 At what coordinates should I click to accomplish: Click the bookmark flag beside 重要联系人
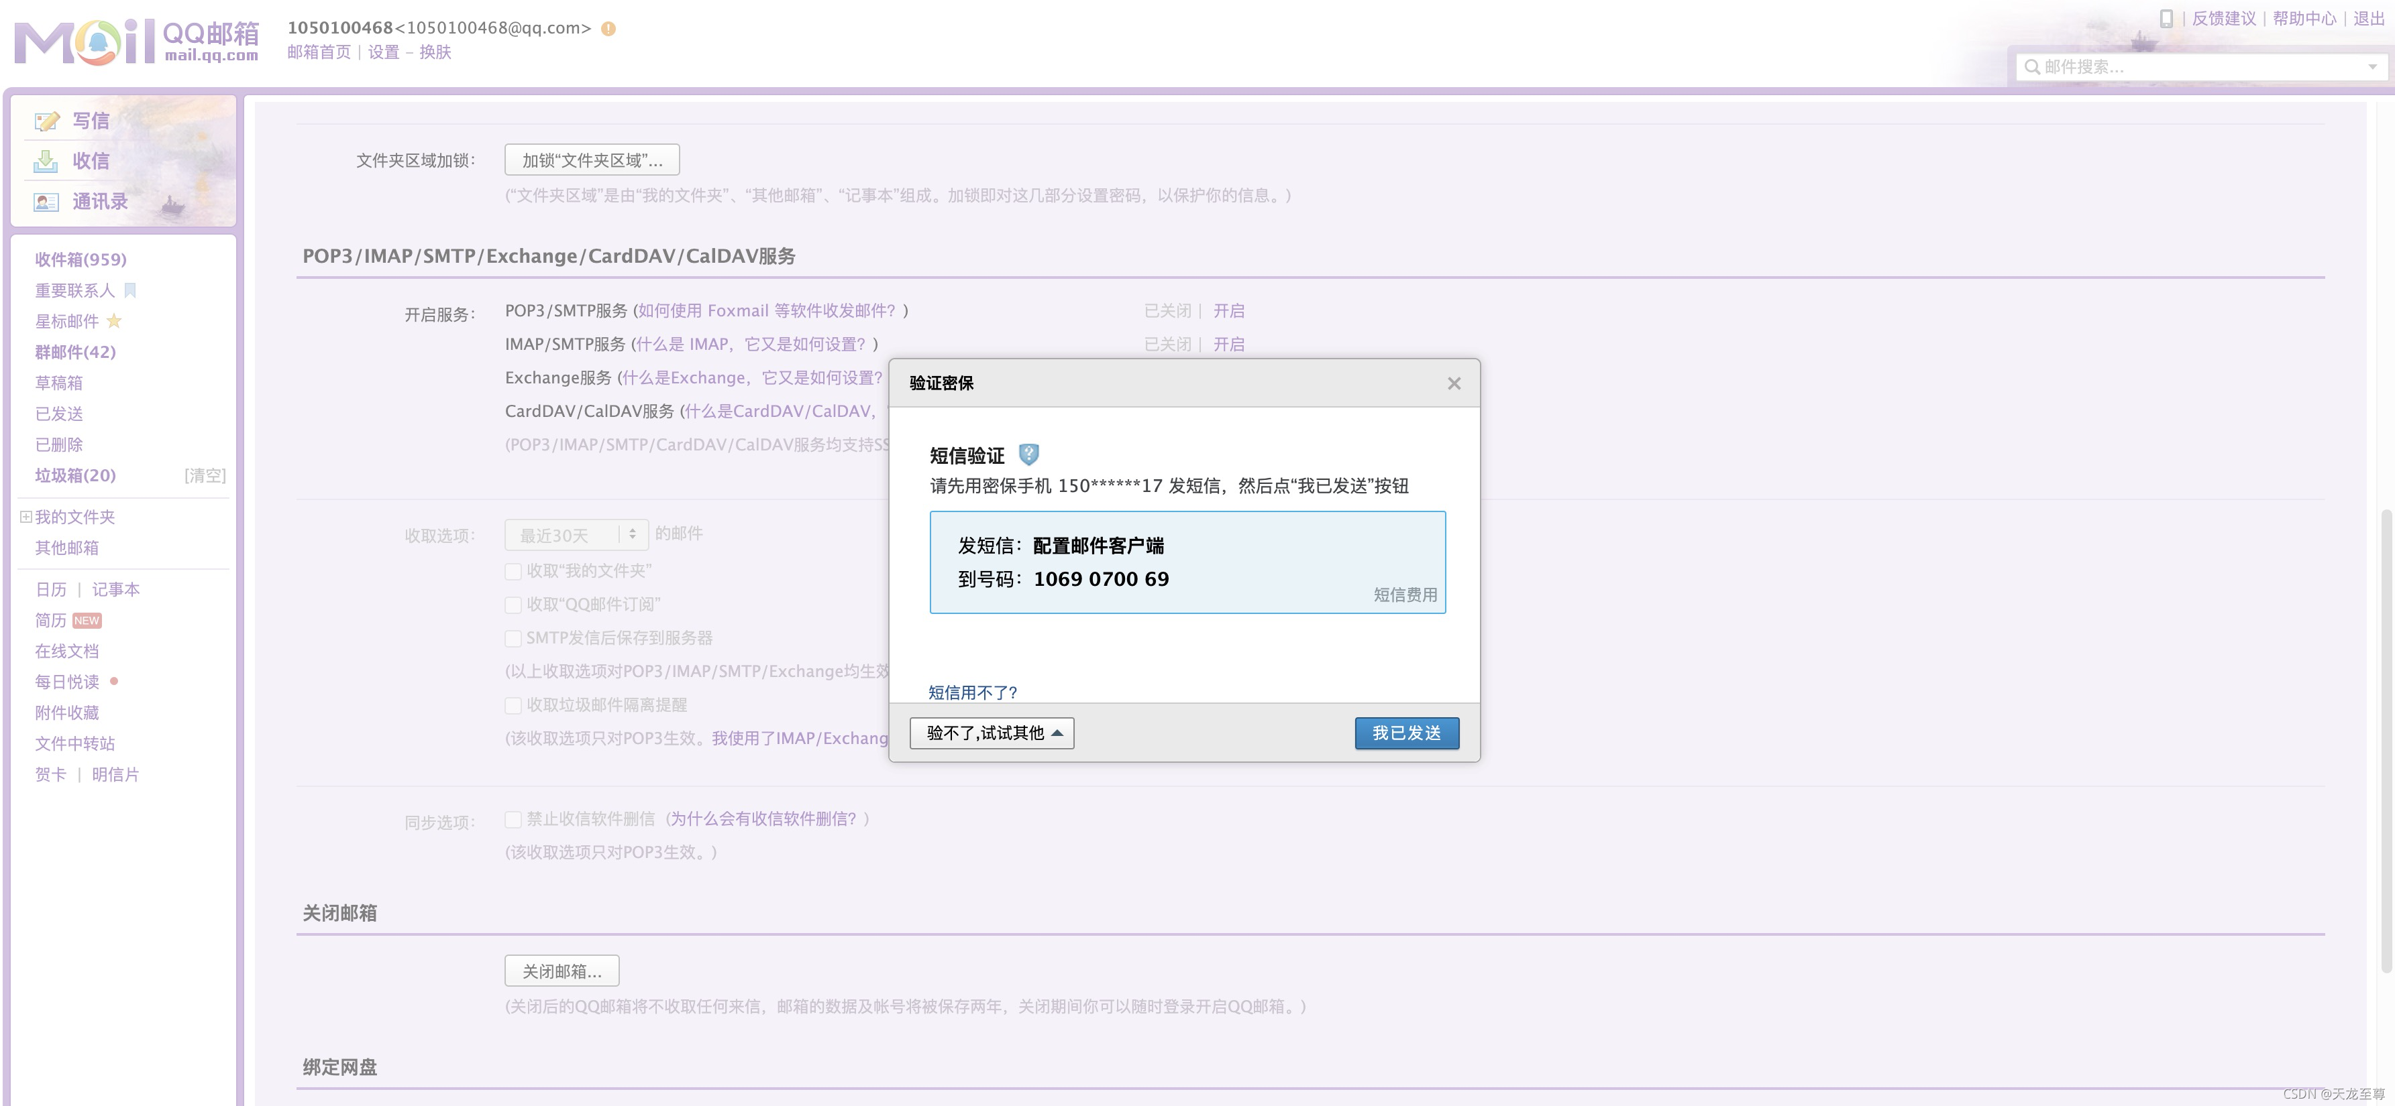[x=130, y=291]
